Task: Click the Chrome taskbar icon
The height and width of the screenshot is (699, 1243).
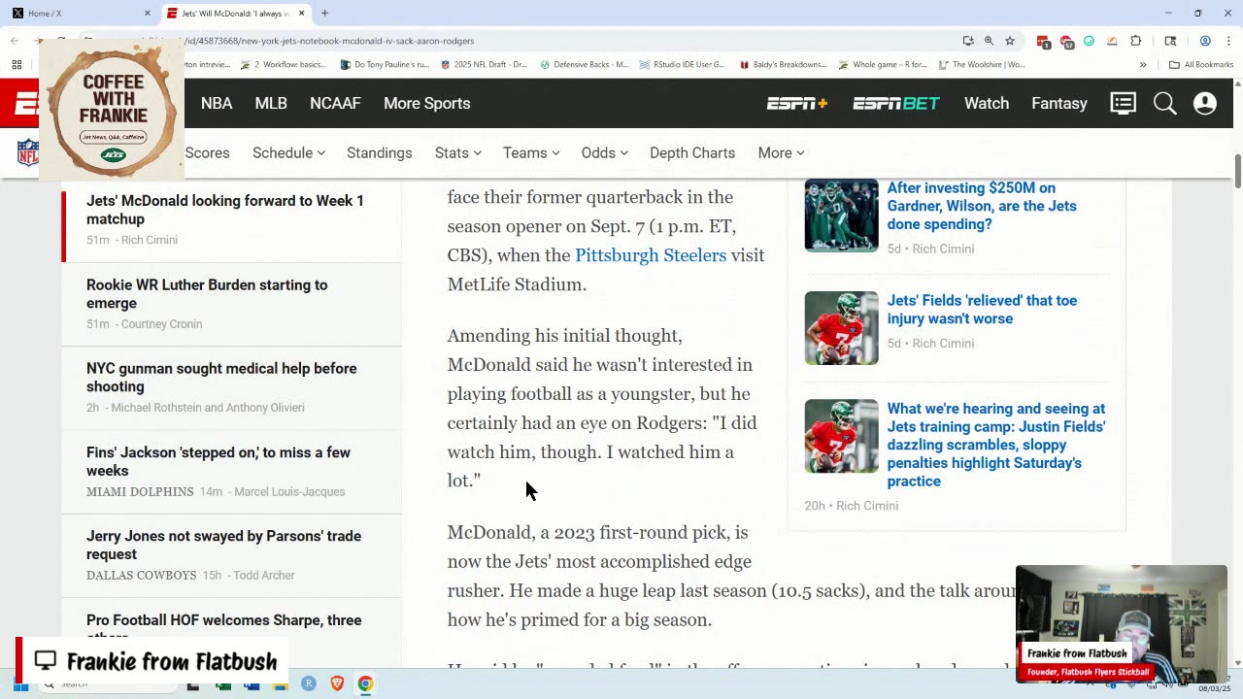Action: [x=365, y=683]
